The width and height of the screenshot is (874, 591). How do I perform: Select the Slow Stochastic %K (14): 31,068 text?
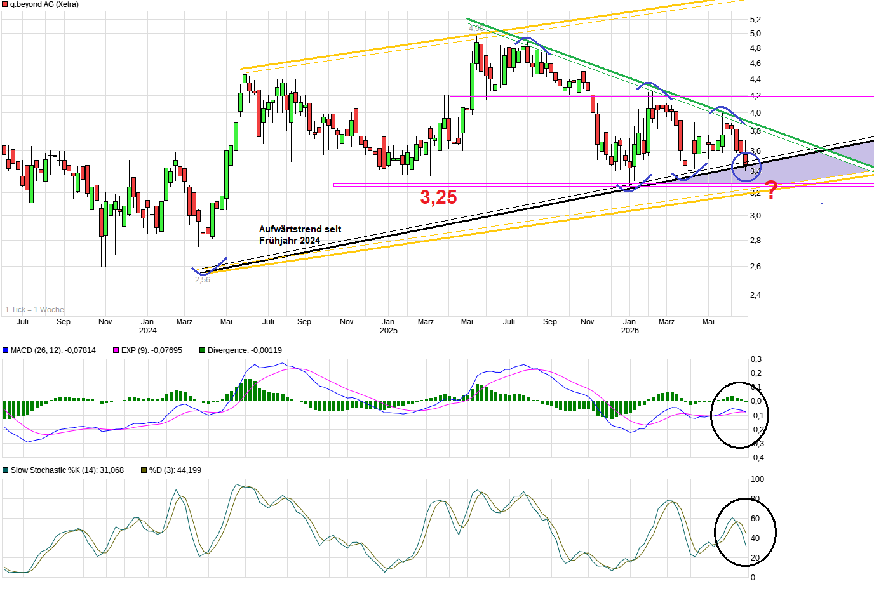pos(67,470)
